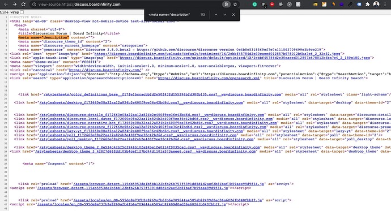The image size is (391, 211).
Task: Open the blue tag extension icon
Action: 359,4
